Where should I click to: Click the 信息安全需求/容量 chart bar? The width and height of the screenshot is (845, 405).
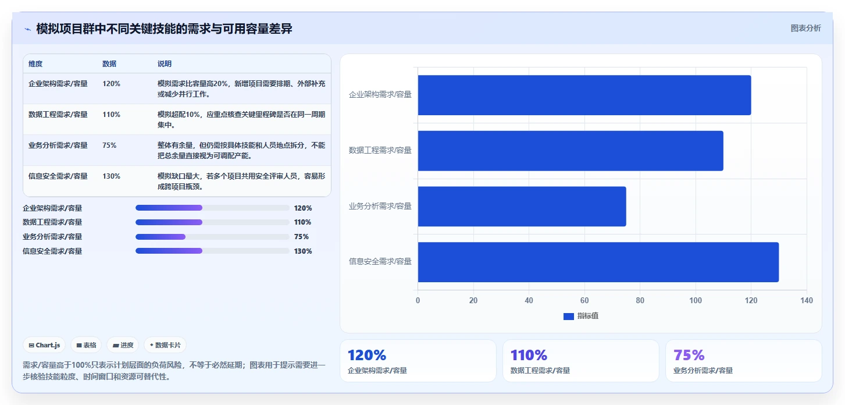pyautogui.click(x=598, y=262)
